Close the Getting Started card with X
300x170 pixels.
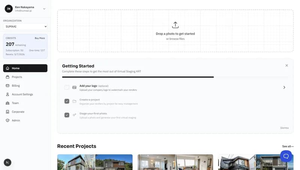click(x=286, y=65)
